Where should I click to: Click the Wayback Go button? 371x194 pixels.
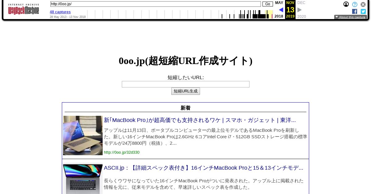pos(268,4)
